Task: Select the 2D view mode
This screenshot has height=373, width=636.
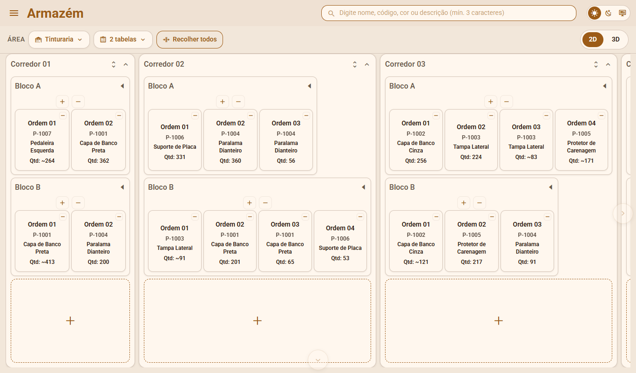Action: [x=593, y=40]
